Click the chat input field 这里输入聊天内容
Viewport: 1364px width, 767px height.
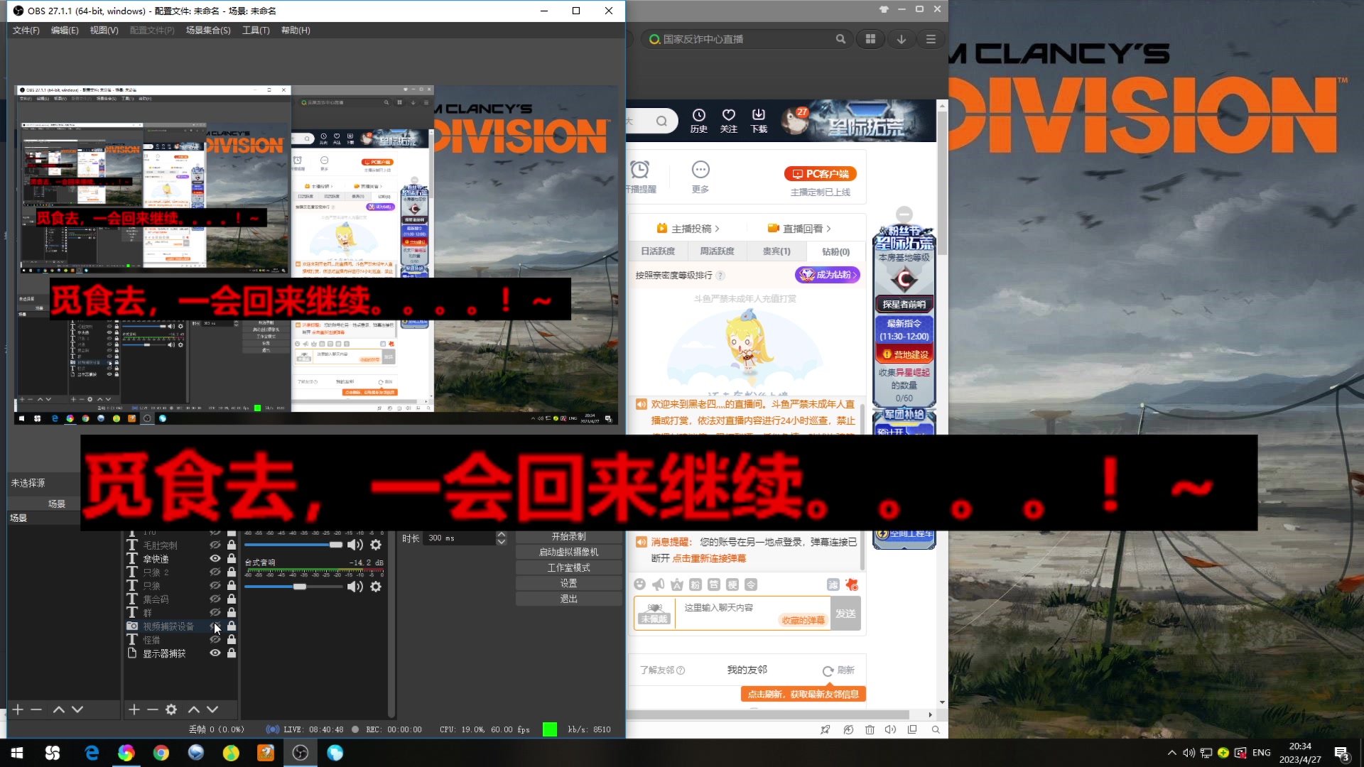[x=752, y=613]
